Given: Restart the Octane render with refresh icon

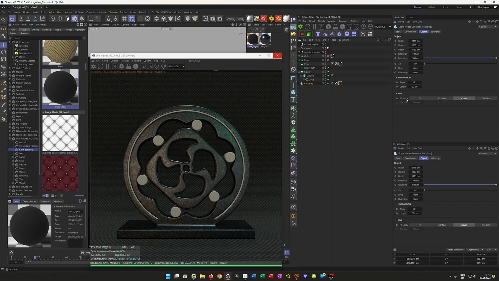Looking at the screenshot, I should 307,27.
